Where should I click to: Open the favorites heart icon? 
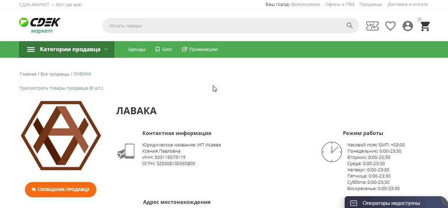391,26
